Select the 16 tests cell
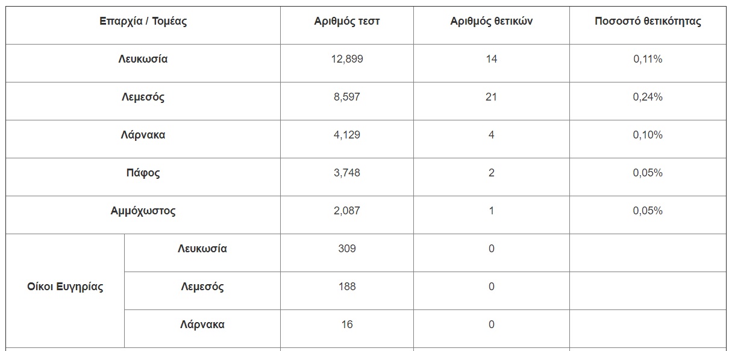This screenshot has height=351, width=729. coord(347,325)
